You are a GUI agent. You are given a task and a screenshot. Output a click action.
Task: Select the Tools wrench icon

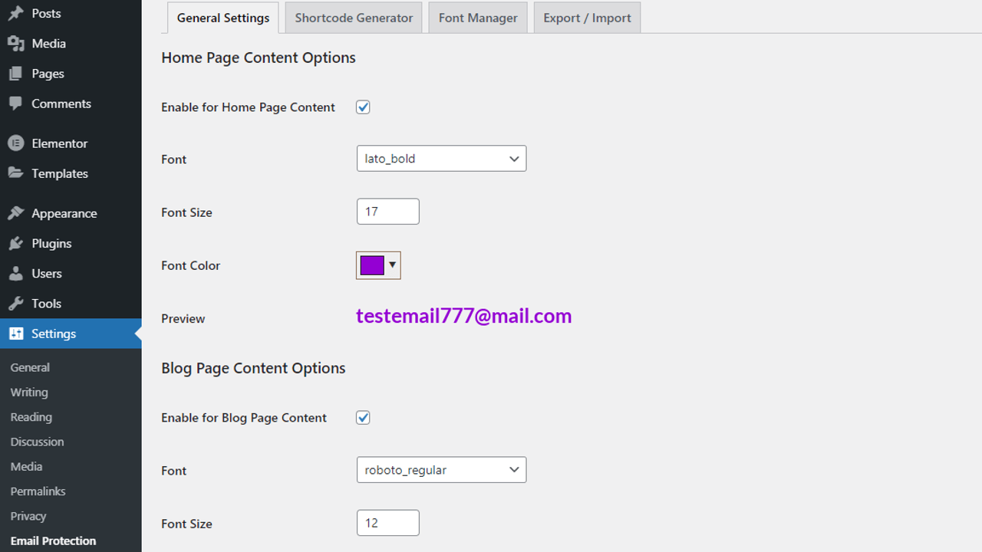pos(17,304)
